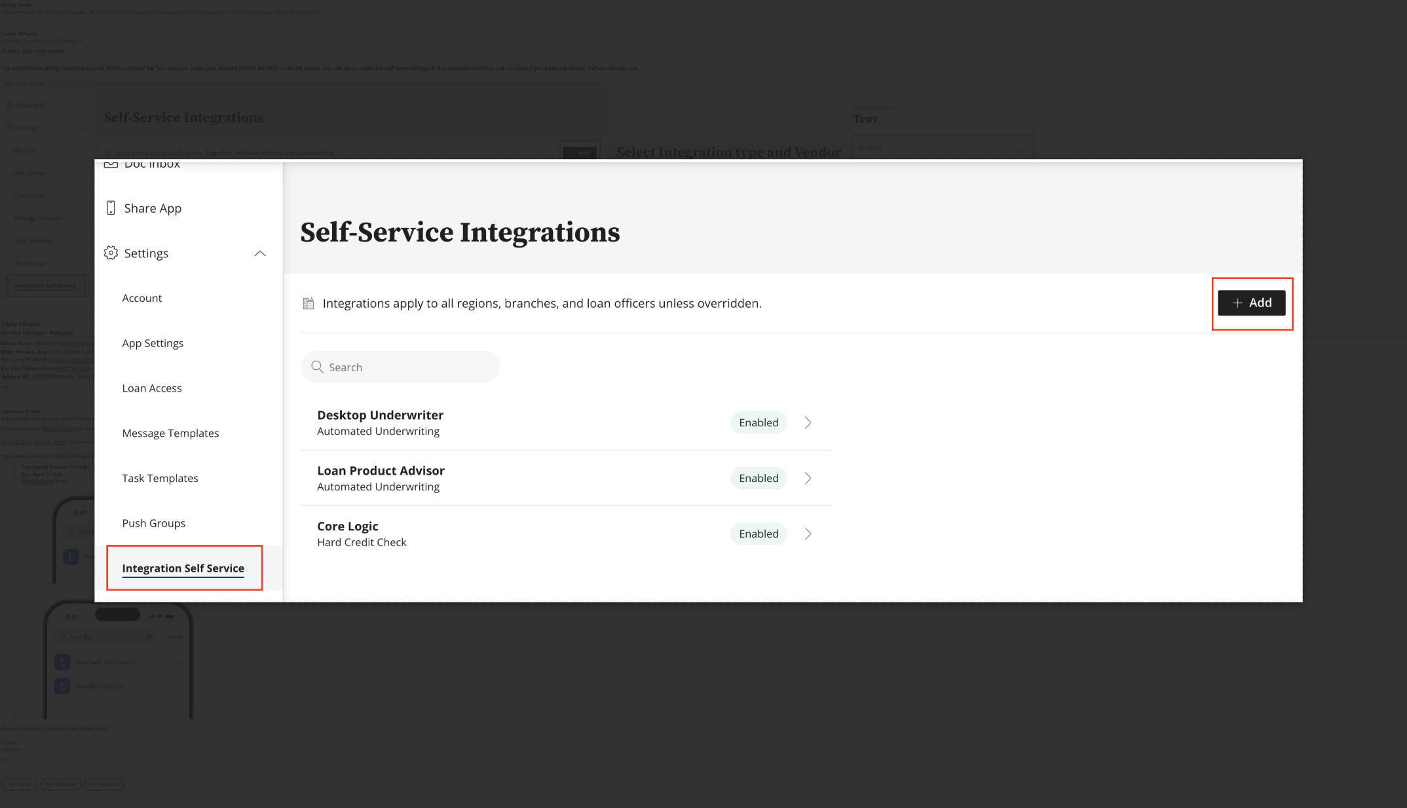1407x808 pixels.
Task: Click Cancel in the background phone mockup
Action: point(174,637)
